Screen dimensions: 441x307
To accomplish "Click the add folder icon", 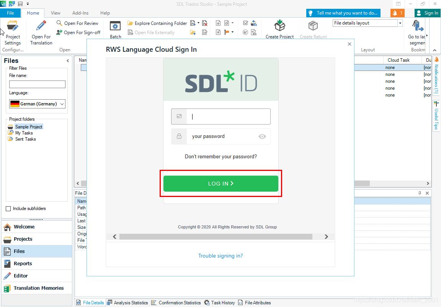I will [193, 33].
